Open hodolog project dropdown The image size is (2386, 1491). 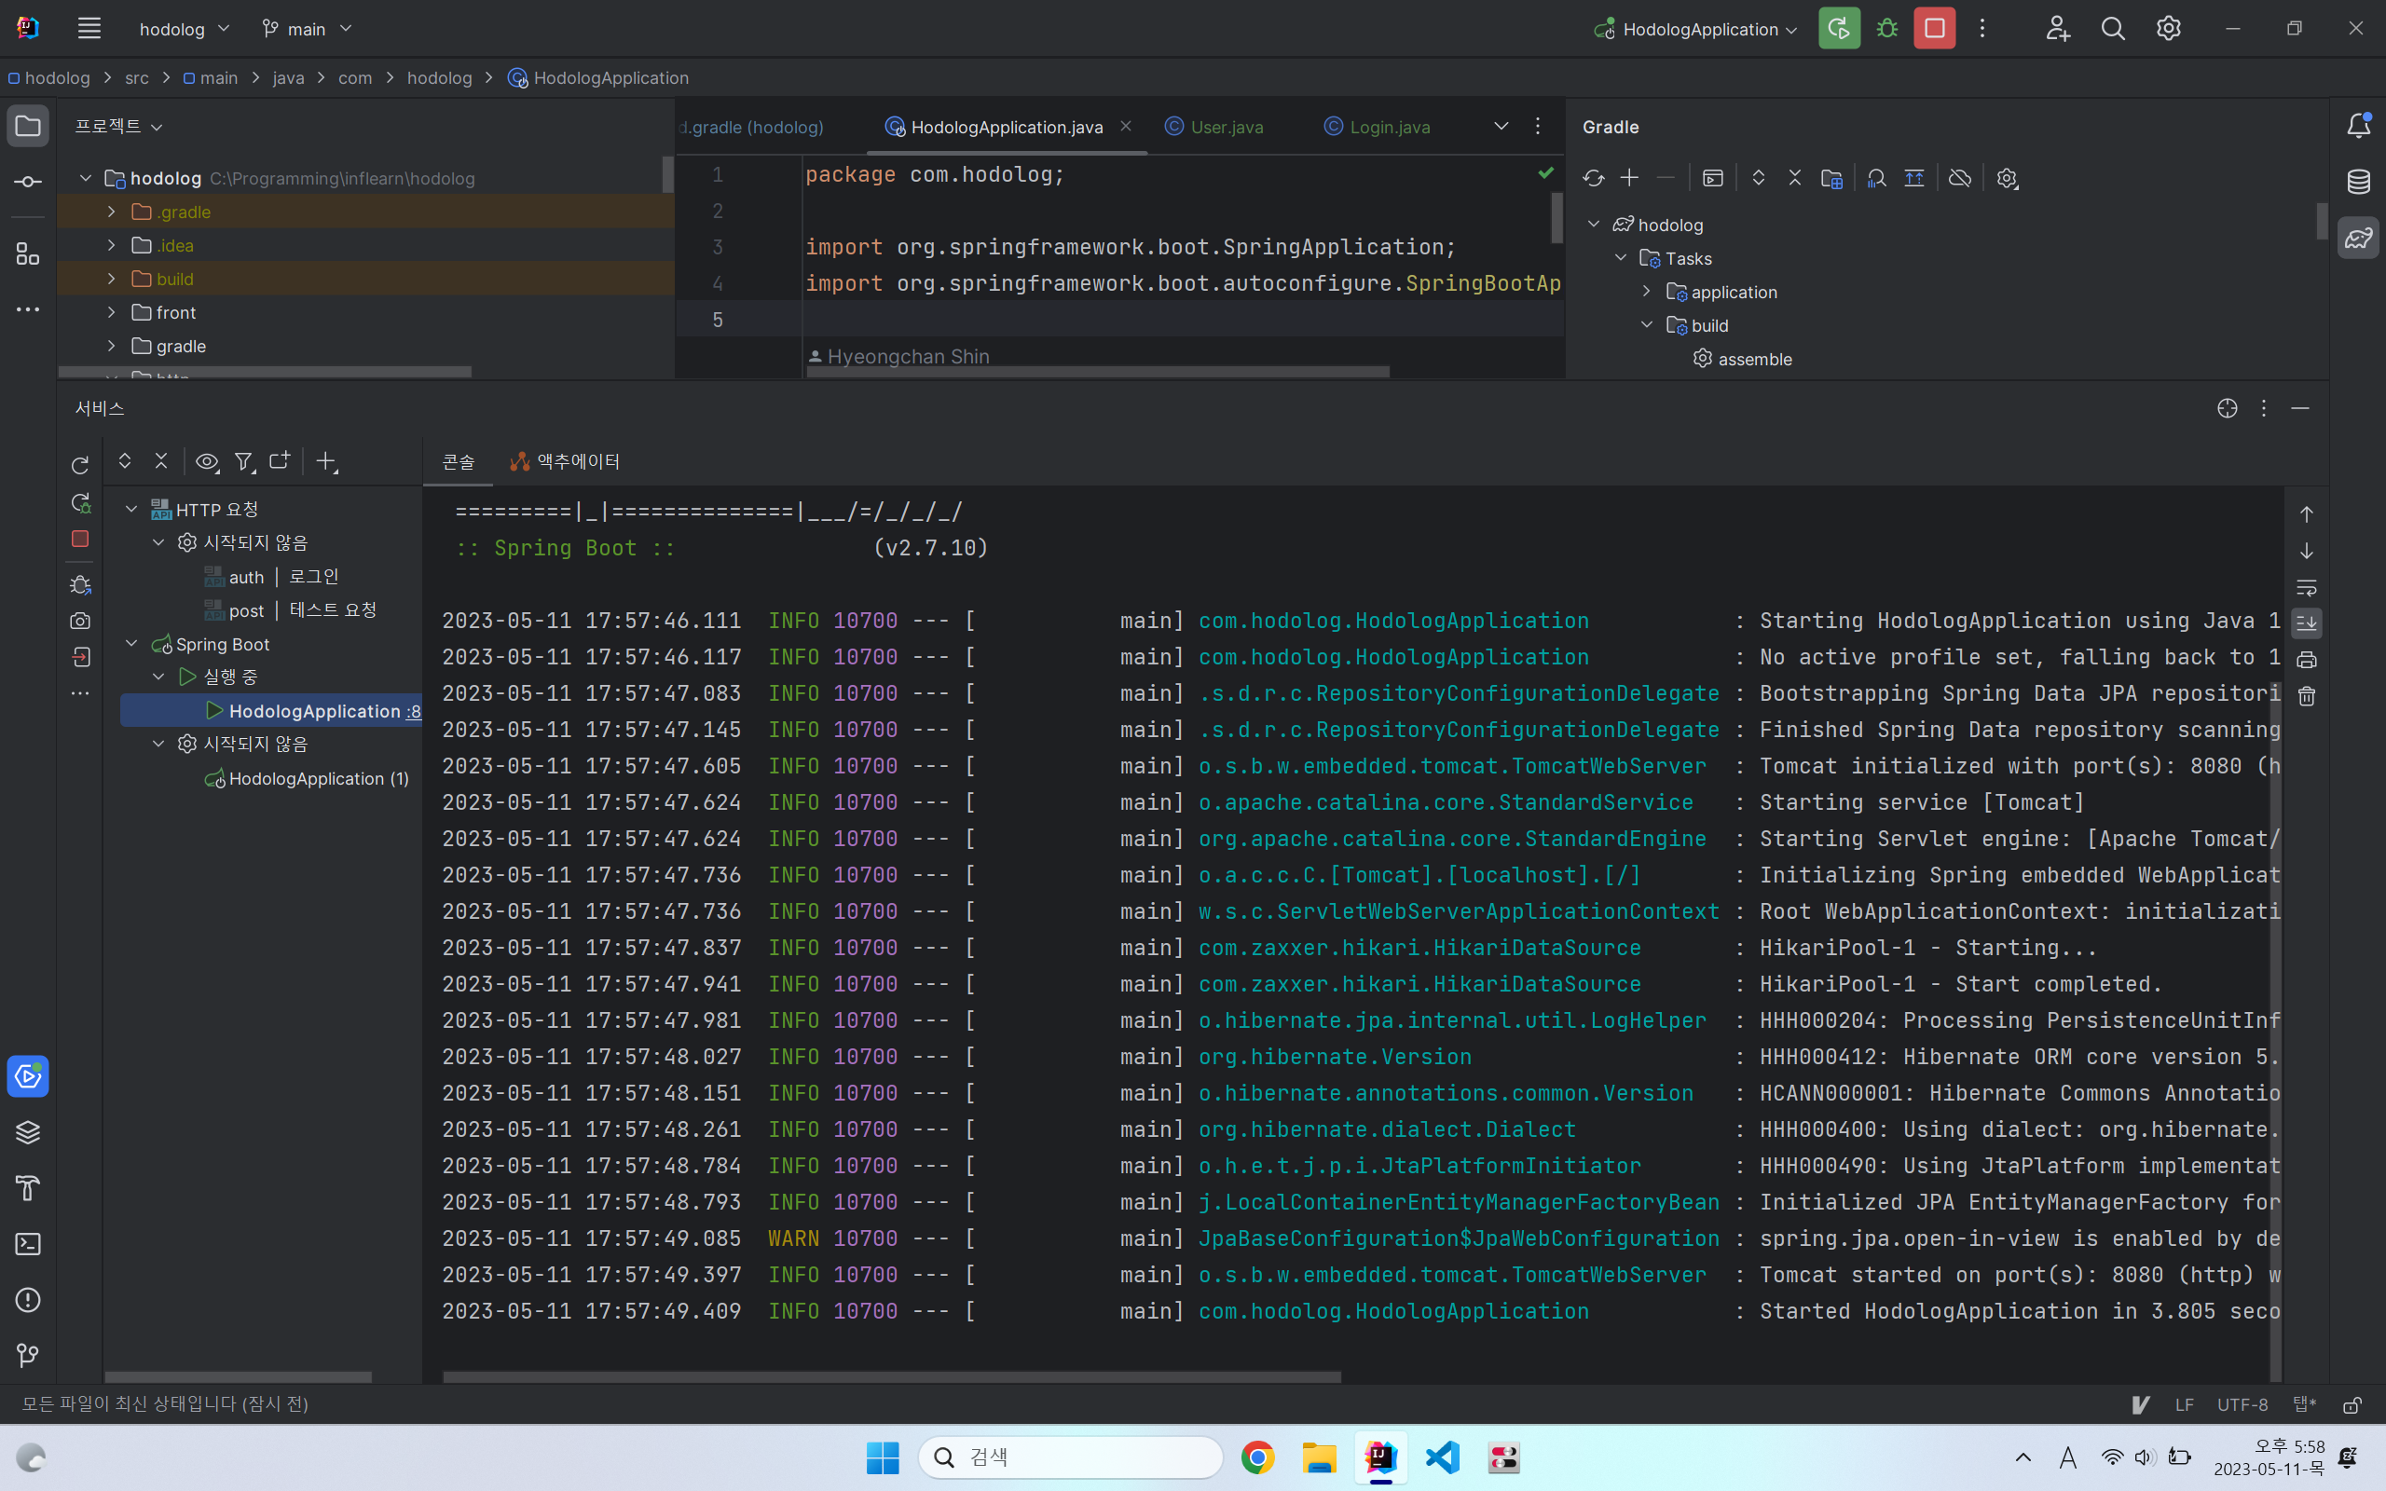pos(185,29)
